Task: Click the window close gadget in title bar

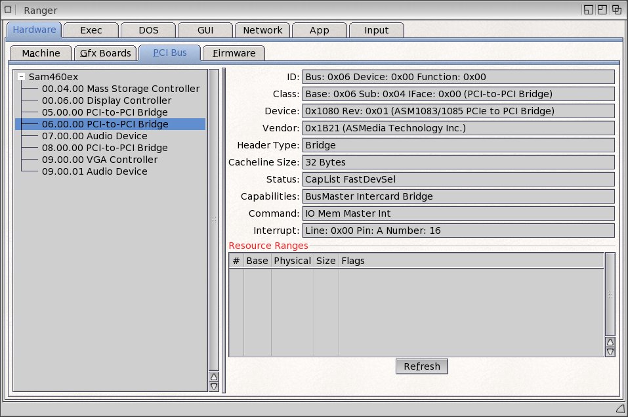Action: 8,9
